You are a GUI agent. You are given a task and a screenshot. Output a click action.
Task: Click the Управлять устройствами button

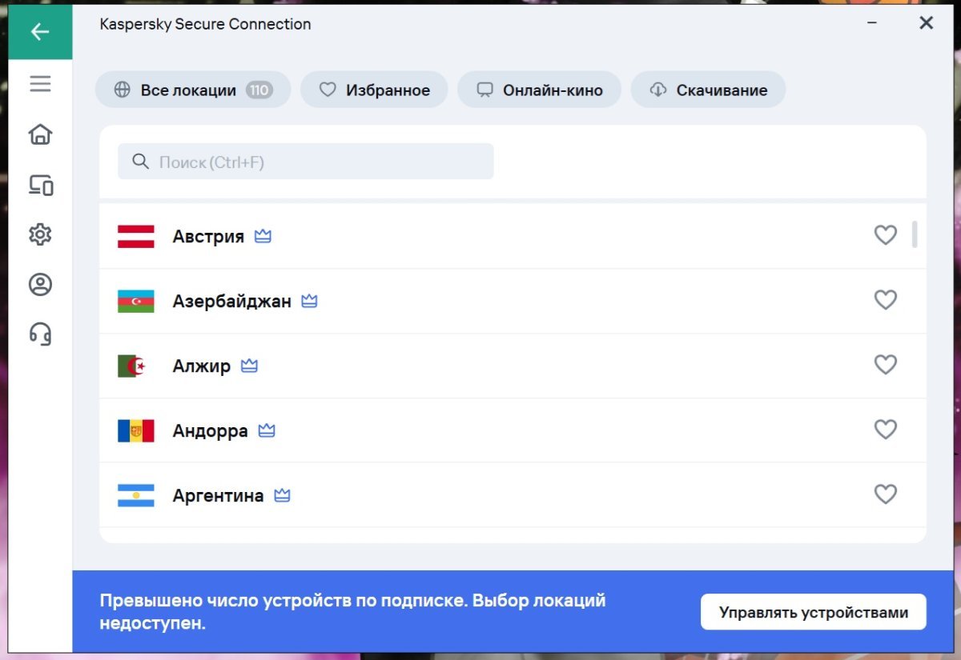pos(813,613)
